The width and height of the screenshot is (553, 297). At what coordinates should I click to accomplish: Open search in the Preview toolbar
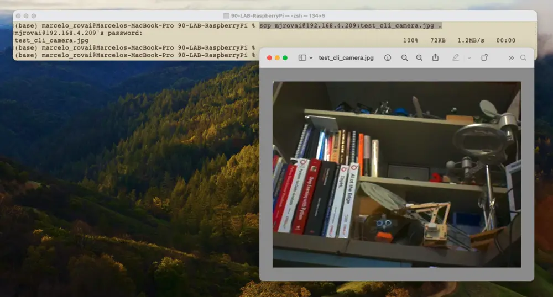[x=523, y=57]
